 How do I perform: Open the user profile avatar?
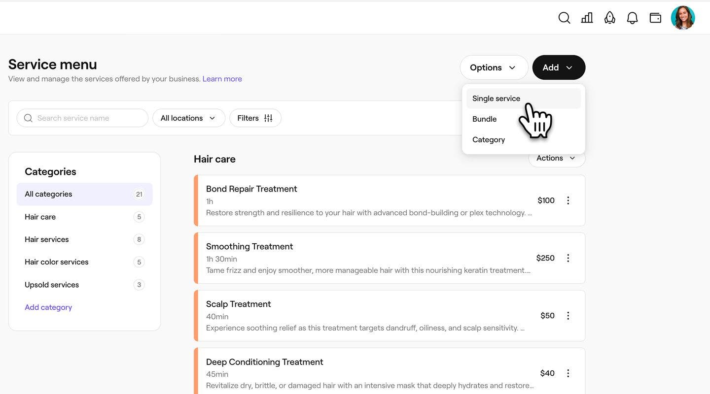[683, 18]
